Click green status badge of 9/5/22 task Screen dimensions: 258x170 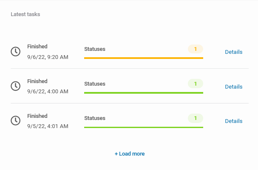195,118
